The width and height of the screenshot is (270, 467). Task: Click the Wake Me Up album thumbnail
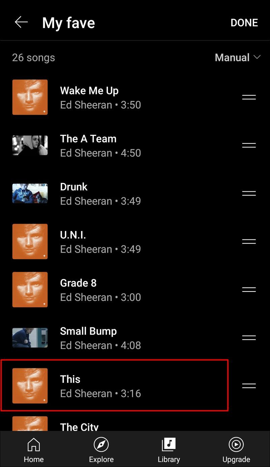[x=30, y=97]
